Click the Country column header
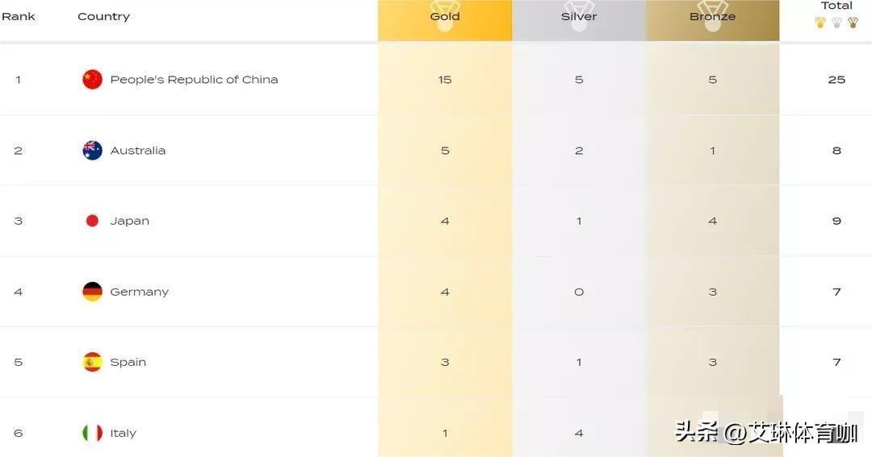The image size is (872, 457). click(x=103, y=17)
